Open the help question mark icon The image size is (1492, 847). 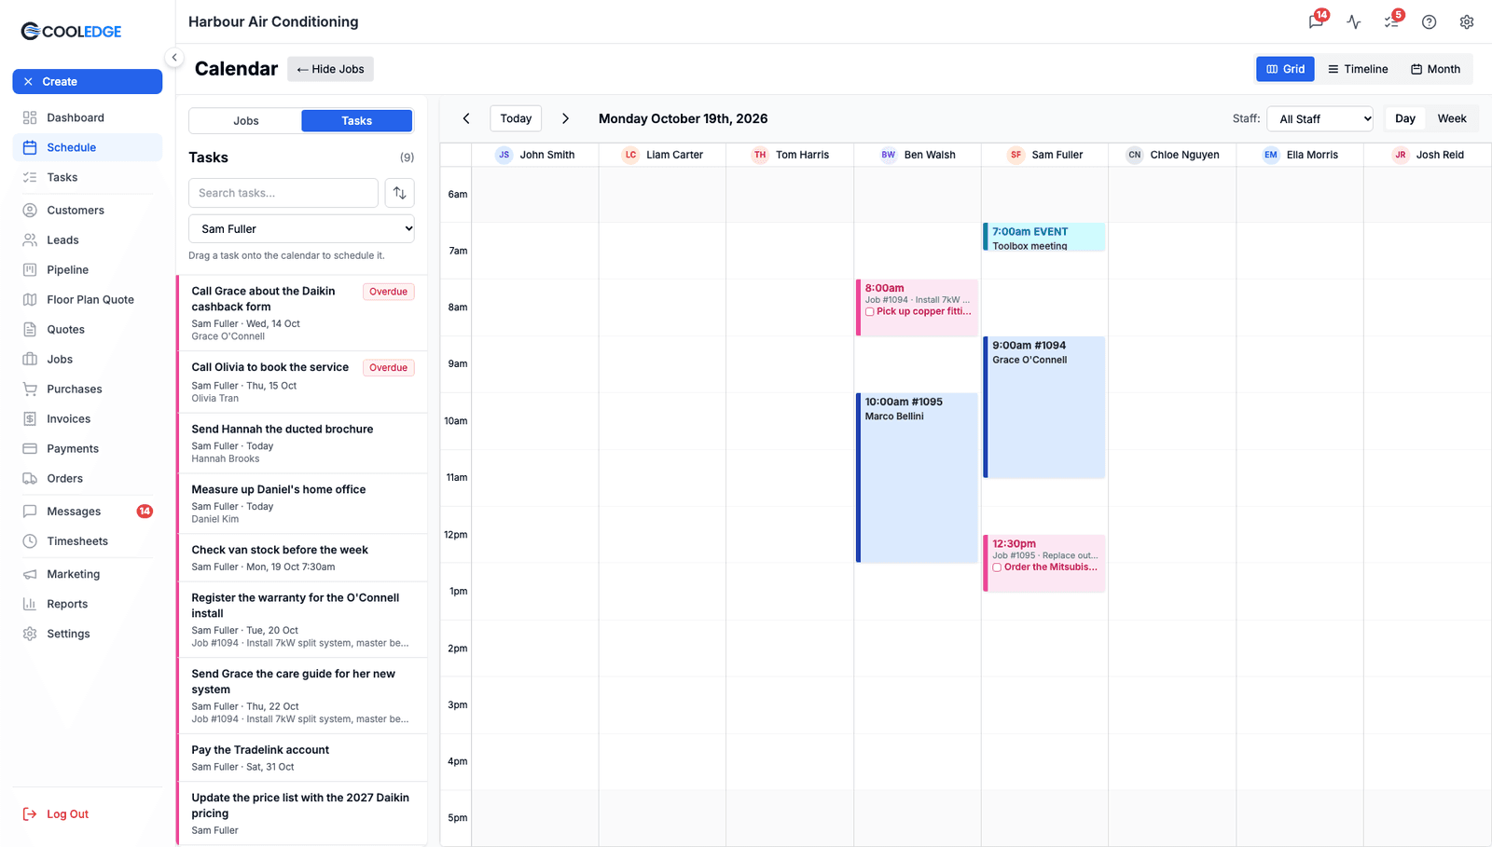1429,21
